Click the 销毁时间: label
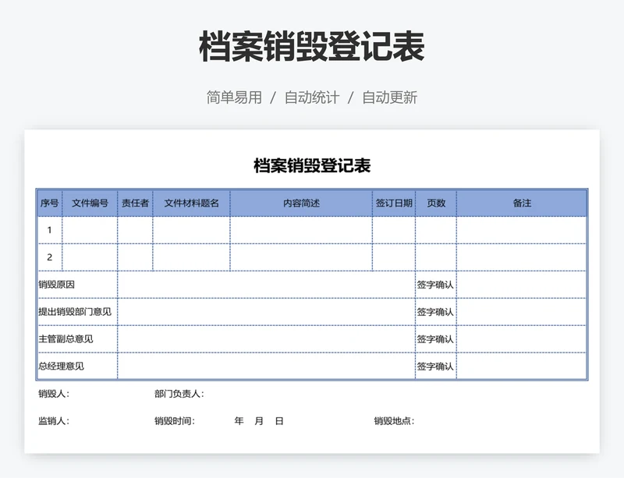The width and height of the screenshot is (624, 478). pyautogui.click(x=175, y=421)
